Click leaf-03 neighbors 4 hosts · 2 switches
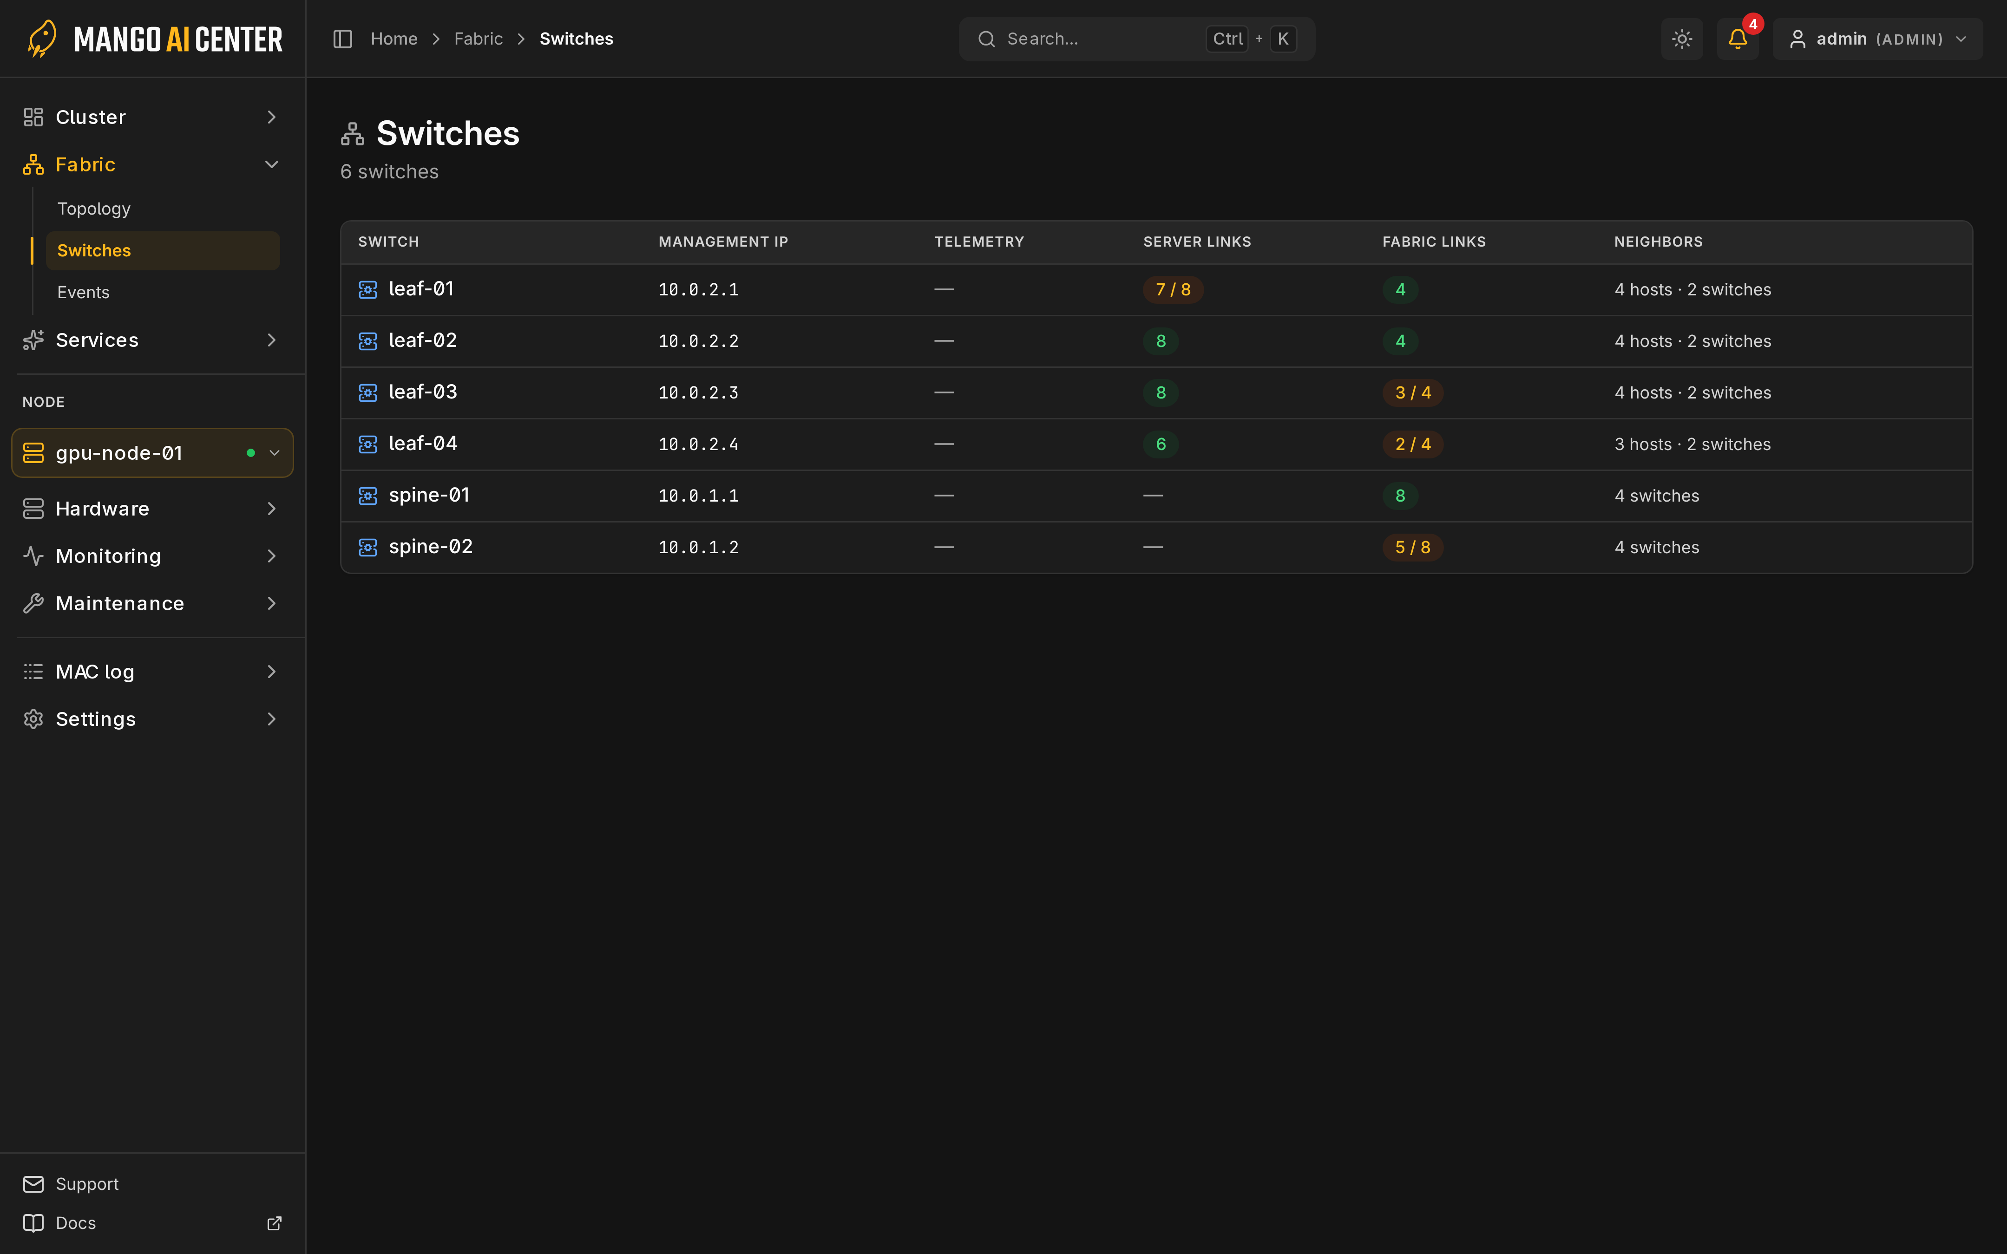This screenshot has width=2007, height=1254. (x=1692, y=393)
